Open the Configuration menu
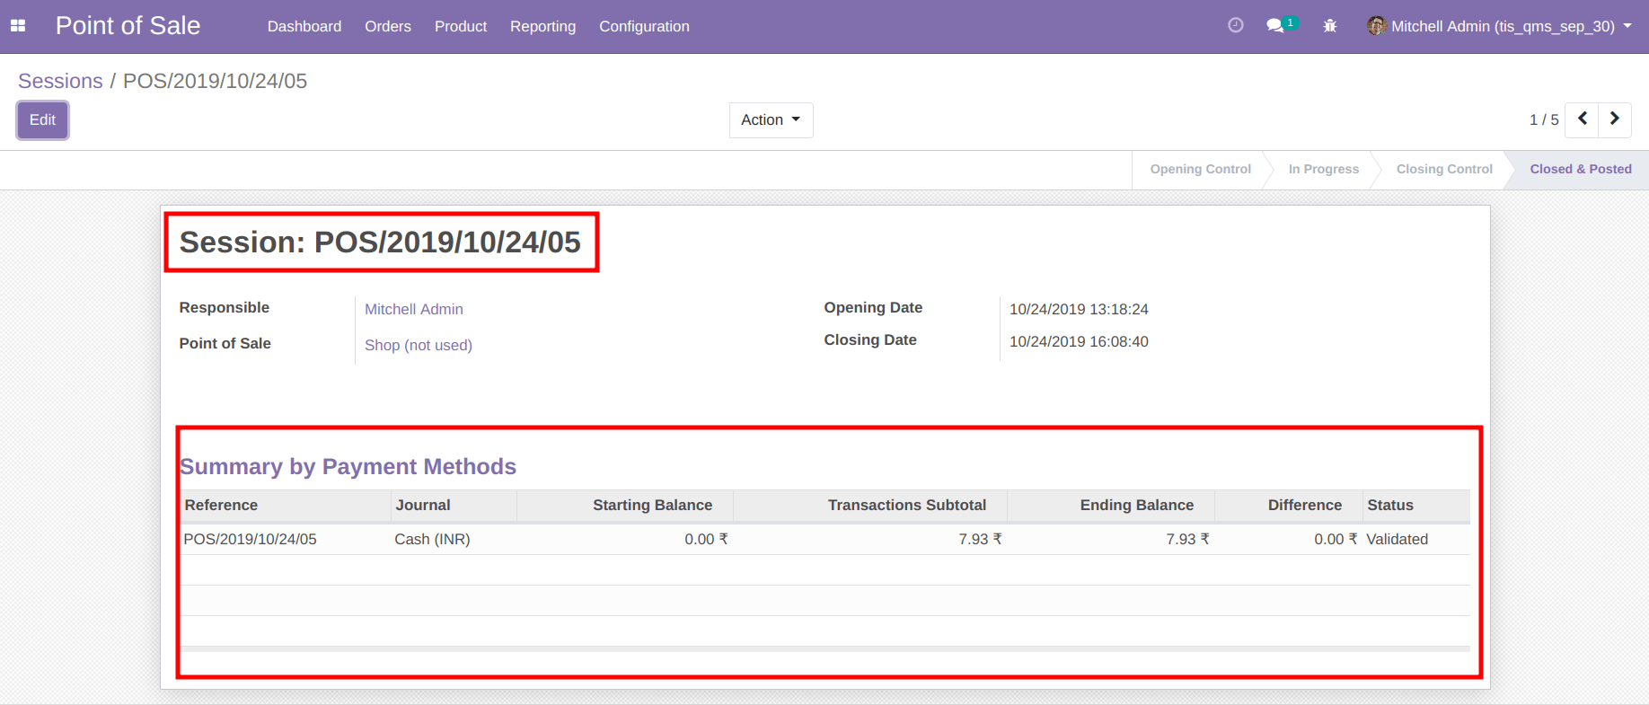Image resolution: width=1649 pixels, height=705 pixels. pos(644,26)
